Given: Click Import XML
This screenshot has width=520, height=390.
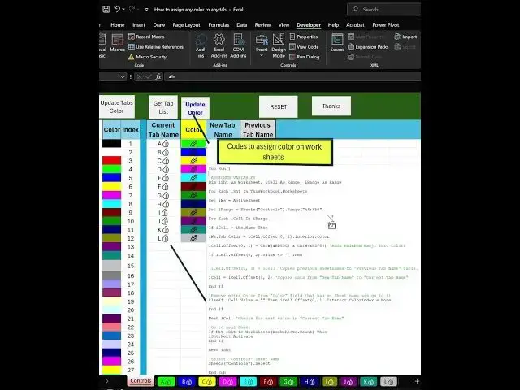Looking at the screenshot, I should 405,37.
